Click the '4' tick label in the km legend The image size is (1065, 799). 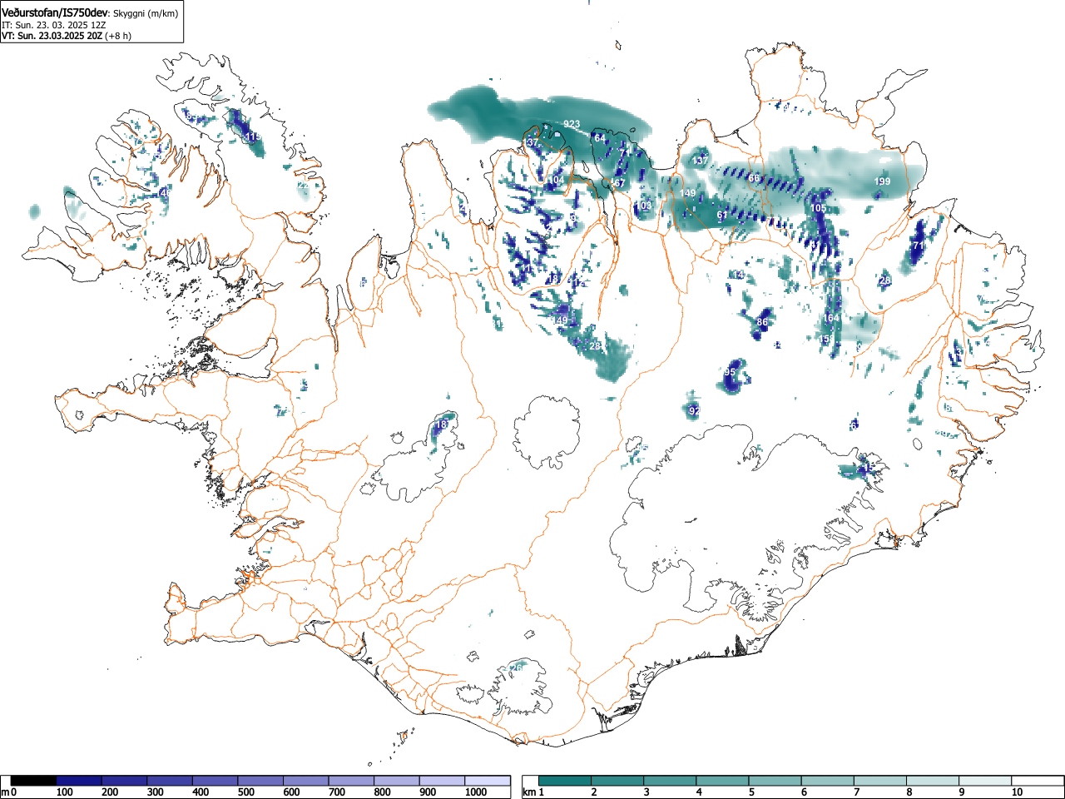[x=698, y=792]
